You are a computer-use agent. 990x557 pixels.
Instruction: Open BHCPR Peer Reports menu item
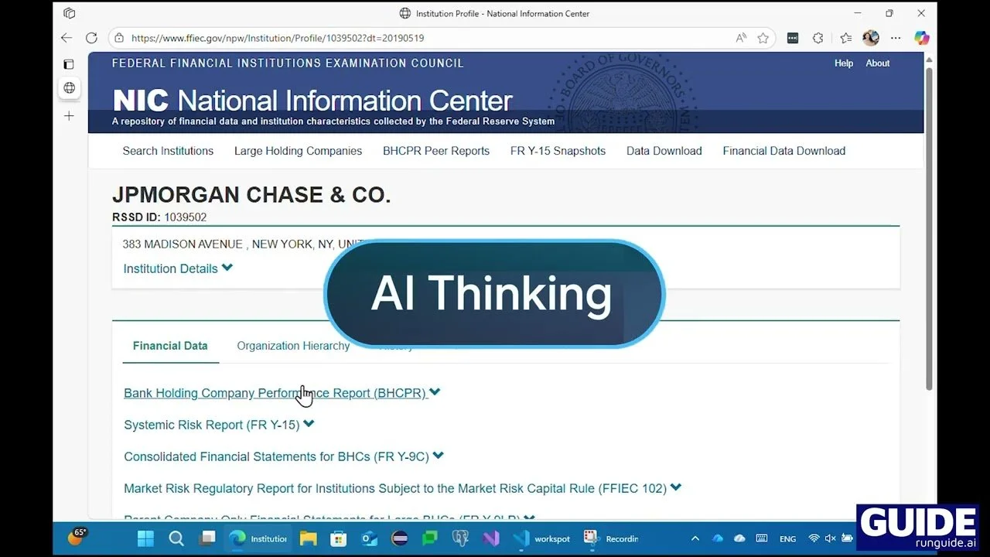(x=436, y=151)
